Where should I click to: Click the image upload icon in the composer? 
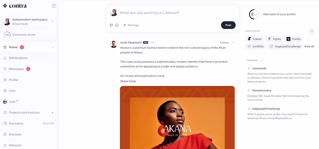point(111,25)
